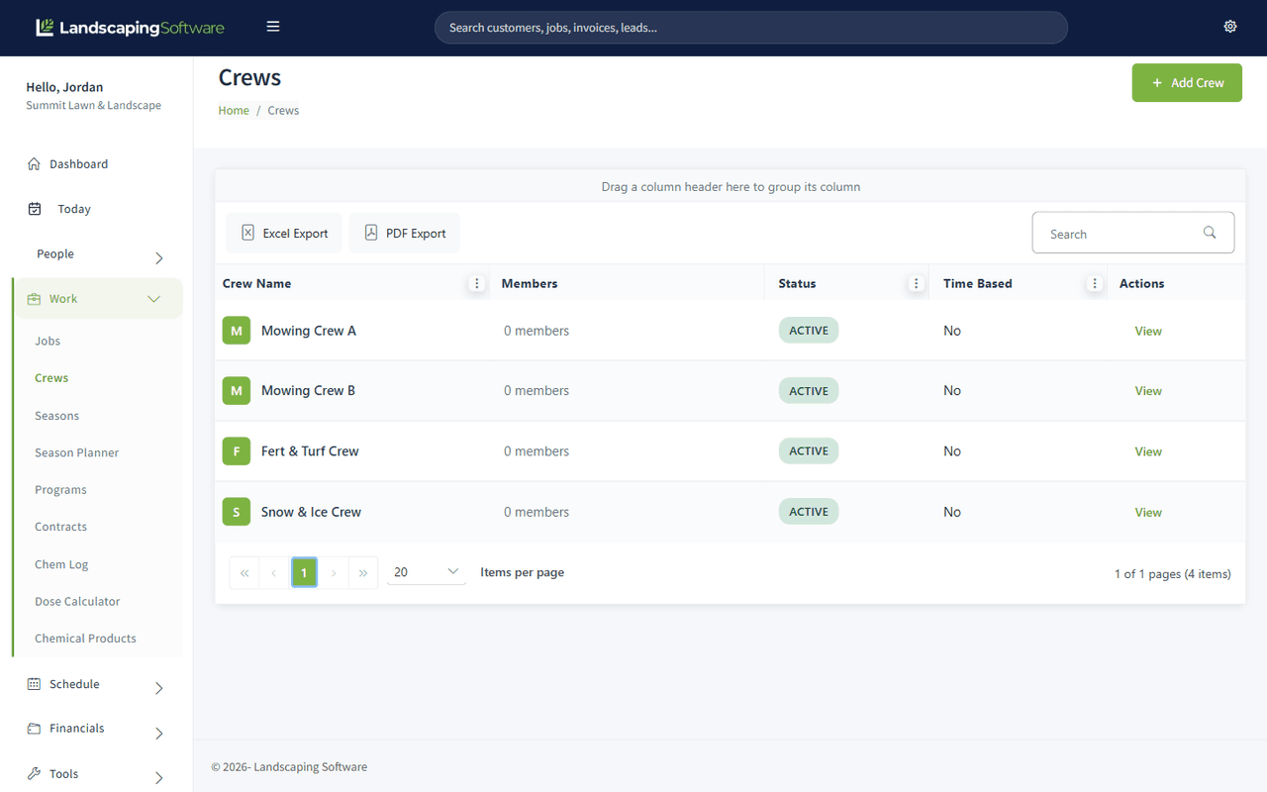Select page 1 button
Viewport: 1267px width, 792px height.
click(x=304, y=572)
